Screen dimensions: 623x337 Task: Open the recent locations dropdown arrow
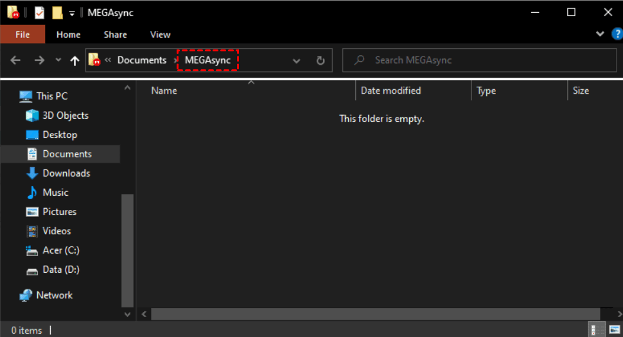[x=58, y=60]
